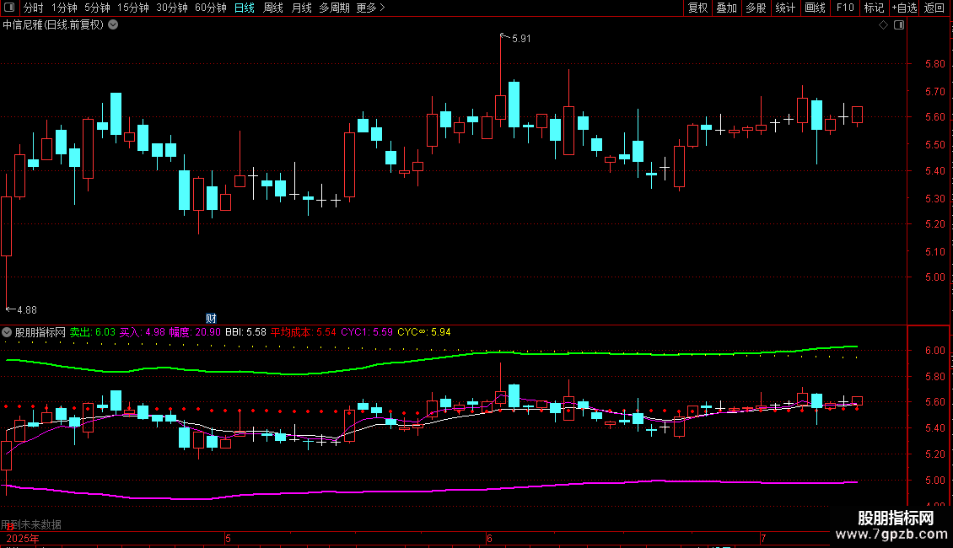Open the F10 company info
Viewport: 953px width, 548px height.
(845, 8)
